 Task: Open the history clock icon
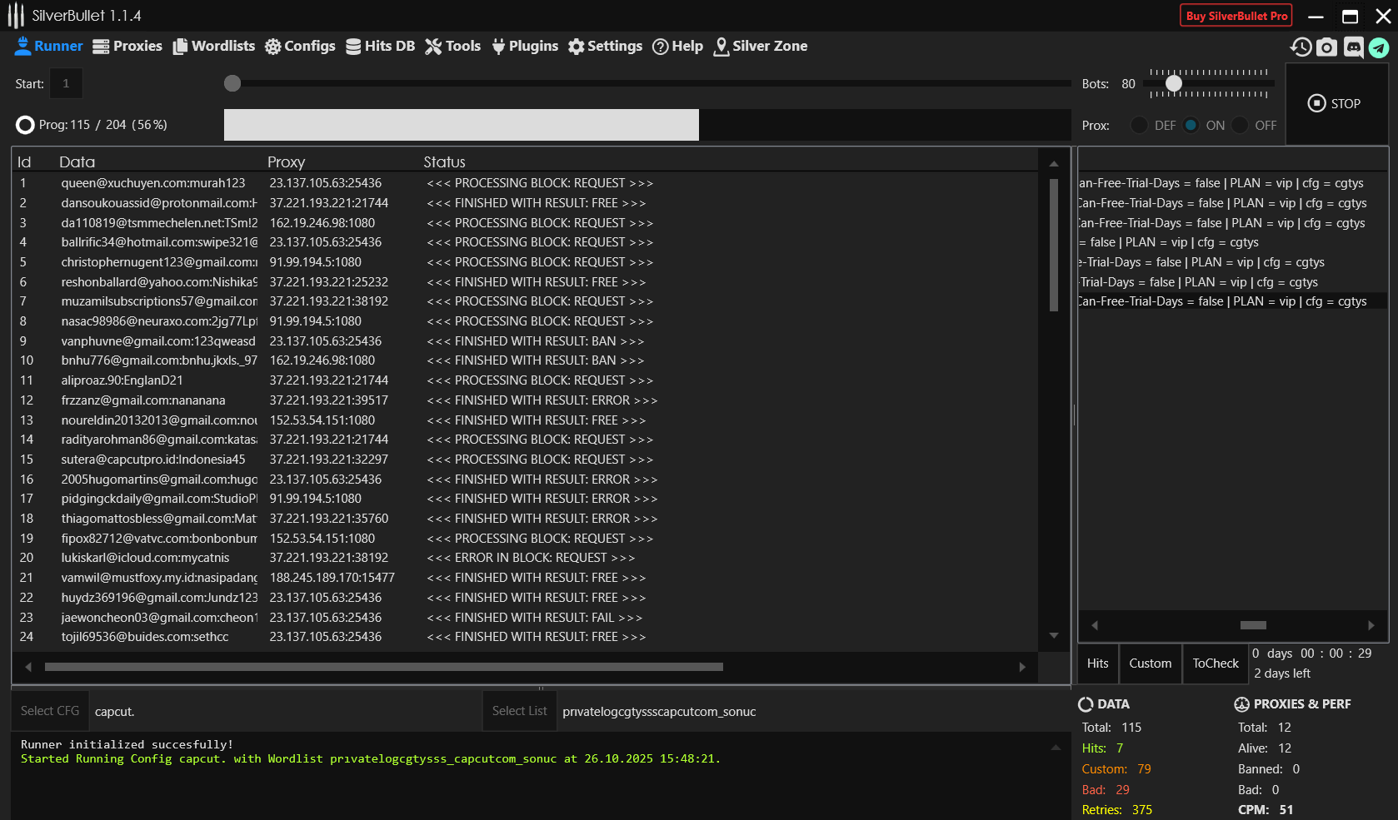pos(1301,47)
